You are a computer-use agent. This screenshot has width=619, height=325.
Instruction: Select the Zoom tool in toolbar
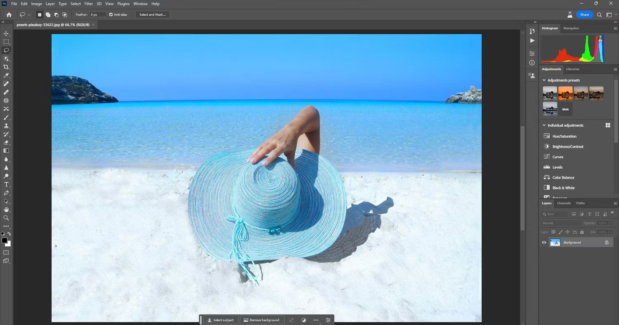pyautogui.click(x=6, y=218)
